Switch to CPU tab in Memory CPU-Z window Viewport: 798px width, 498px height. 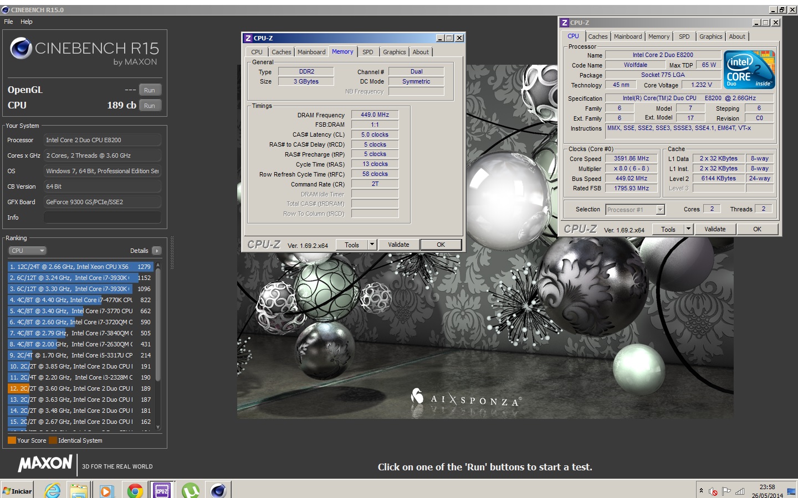point(257,52)
